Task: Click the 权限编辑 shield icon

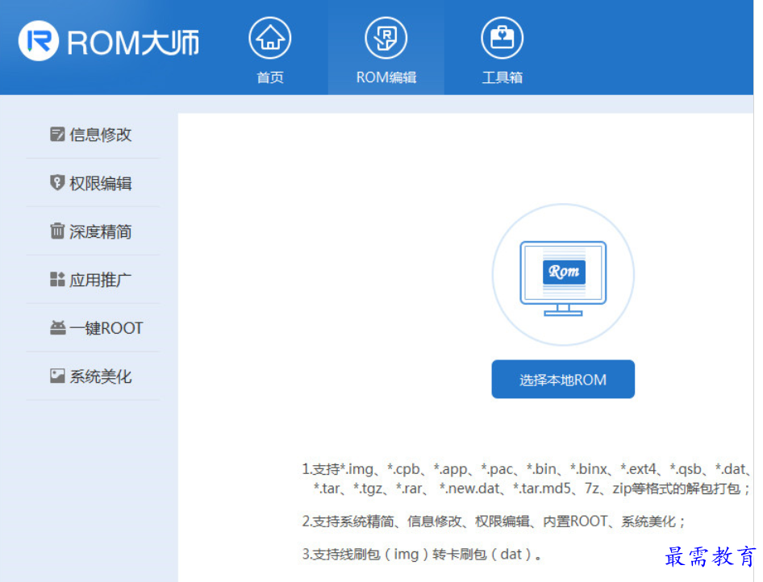Action: (x=57, y=183)
